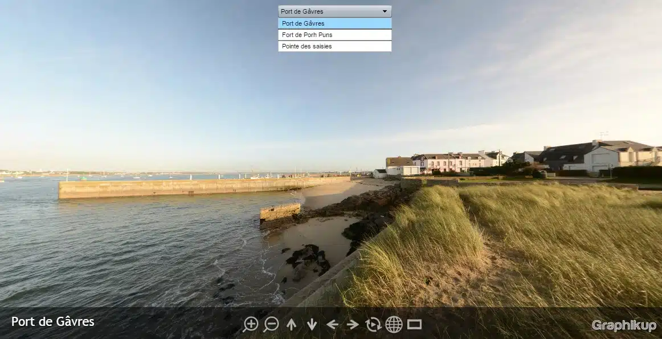Viewport: 662px width, 339px height.
Task: Choose Fort de Porh Puns from list
Action: (334, 35)
